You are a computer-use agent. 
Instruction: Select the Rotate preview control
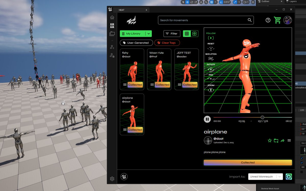[x=211, y=67]
